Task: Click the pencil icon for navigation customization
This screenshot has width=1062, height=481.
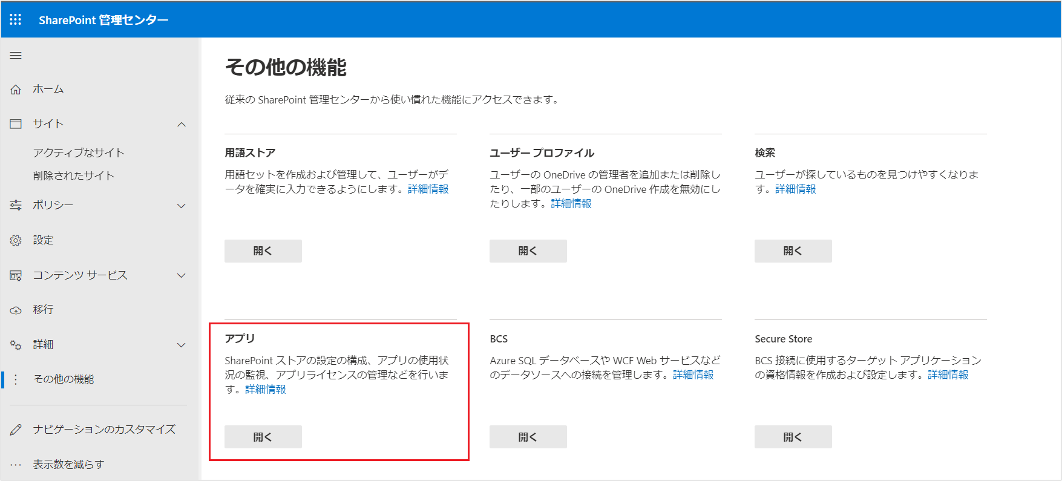Action: (x=16, y=430)
